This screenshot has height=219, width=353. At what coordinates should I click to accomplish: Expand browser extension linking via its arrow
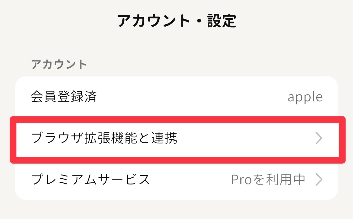318,139
